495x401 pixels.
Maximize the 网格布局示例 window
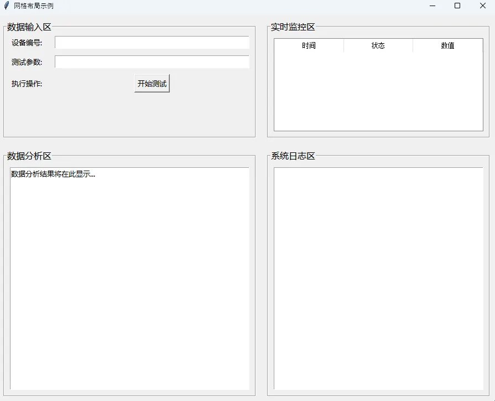coord(457,6)
